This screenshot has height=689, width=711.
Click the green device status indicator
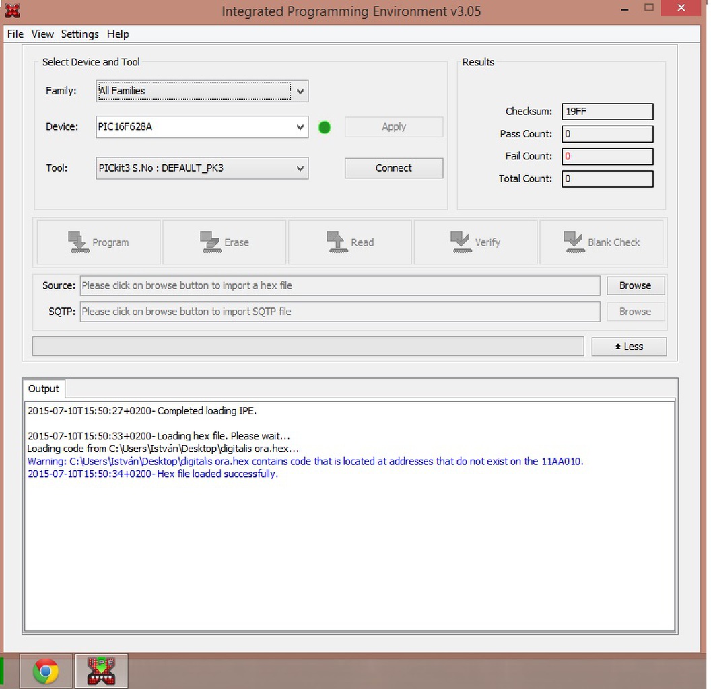click(325, 127)
